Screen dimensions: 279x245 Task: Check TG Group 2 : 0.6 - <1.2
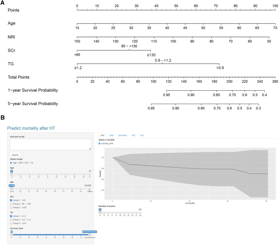[11, 220]
